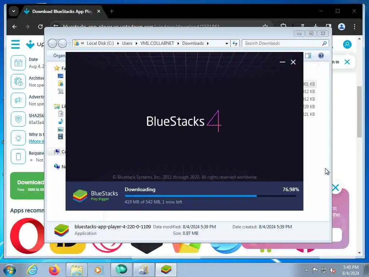This screenshot has width=369, height=277.
Task: Launch Firefox from the taskbar
Action: 54,270
